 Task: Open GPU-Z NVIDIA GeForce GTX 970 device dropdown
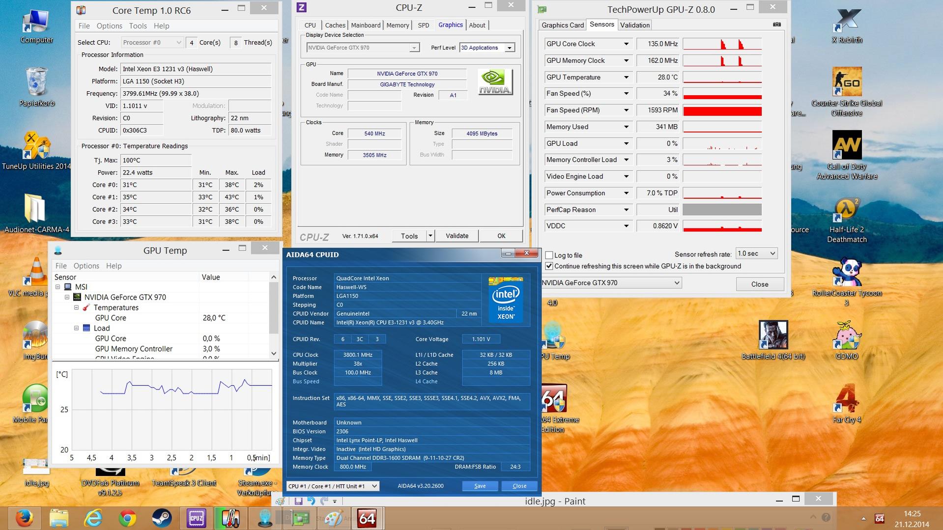point(611,283)
